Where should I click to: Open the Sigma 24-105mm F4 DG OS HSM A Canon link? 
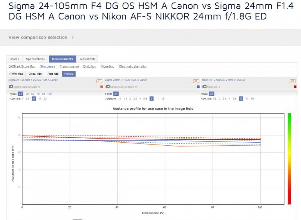33,80
